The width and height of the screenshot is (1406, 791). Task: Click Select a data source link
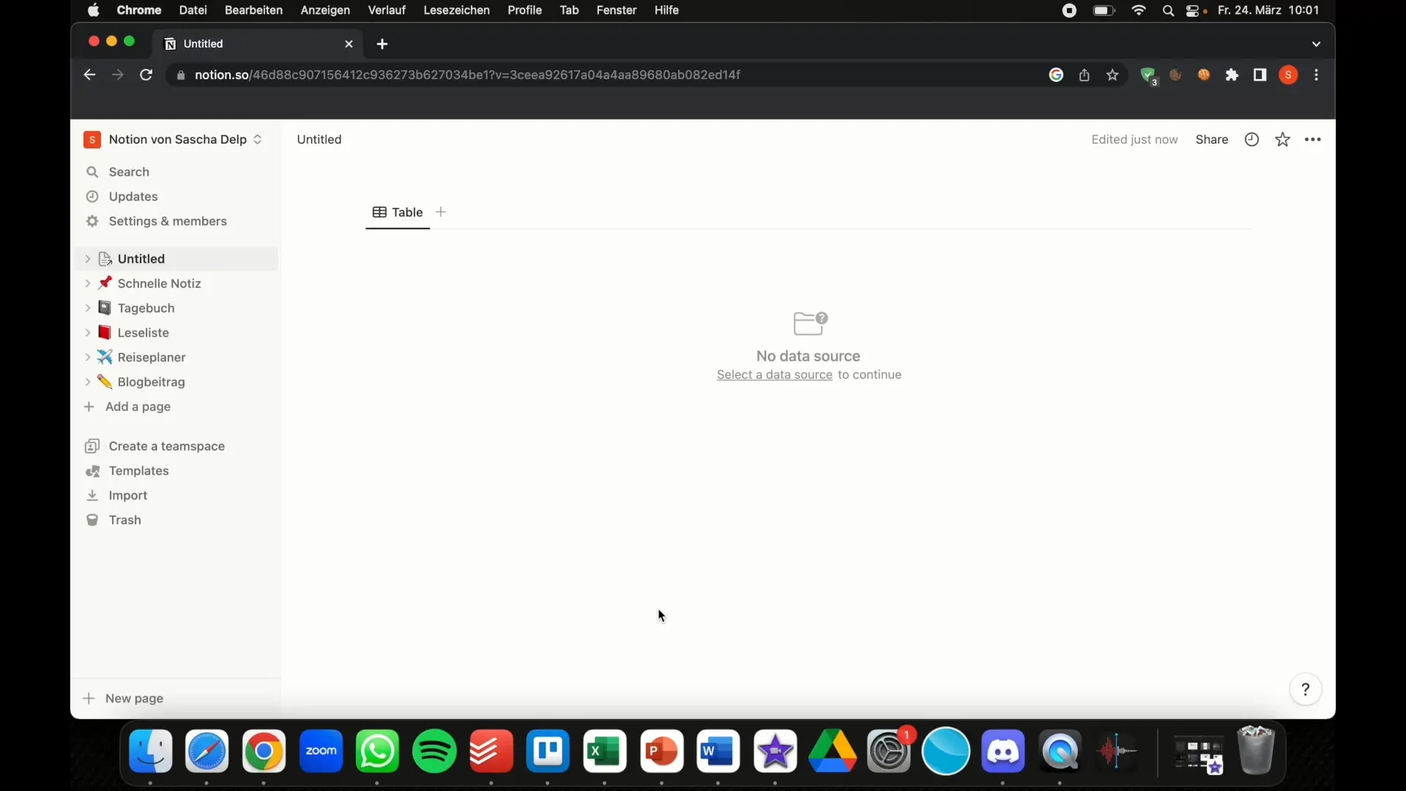coord(775,374)
